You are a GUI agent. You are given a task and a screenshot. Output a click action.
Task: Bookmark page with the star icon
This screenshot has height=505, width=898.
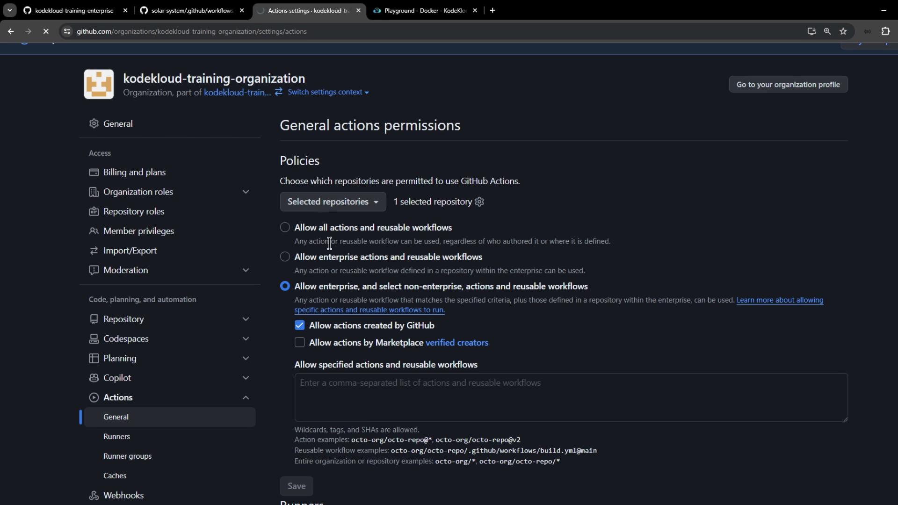click(843, 31)
